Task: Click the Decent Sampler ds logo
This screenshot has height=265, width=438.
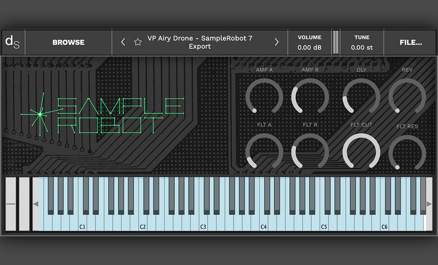Action: click(13, 42)
